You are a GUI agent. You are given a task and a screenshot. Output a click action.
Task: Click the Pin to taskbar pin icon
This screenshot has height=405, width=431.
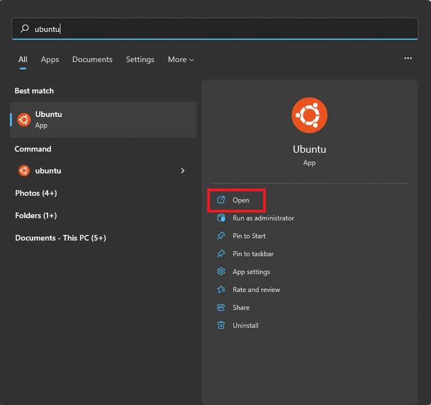pyautogui.click(x=221, y=253)
